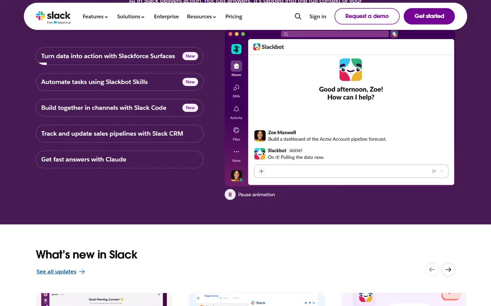The width and height of the screenshot is (491, 306).
Task: Open the Pricing nav item
Action: (234, 17)
